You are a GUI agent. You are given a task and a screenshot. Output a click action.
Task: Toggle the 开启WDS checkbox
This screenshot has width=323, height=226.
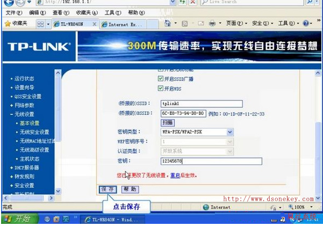pos(160,88)
